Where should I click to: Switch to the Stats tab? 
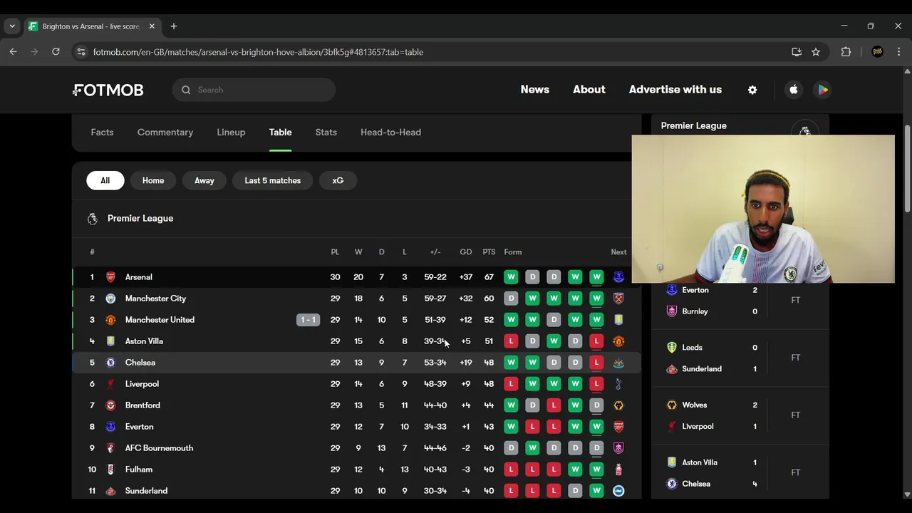[326, 133]
